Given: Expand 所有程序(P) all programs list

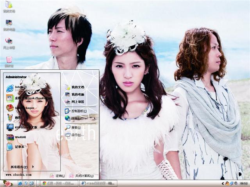Looking at the screenshot, I should pyautogui.click(x=22, y=167).
